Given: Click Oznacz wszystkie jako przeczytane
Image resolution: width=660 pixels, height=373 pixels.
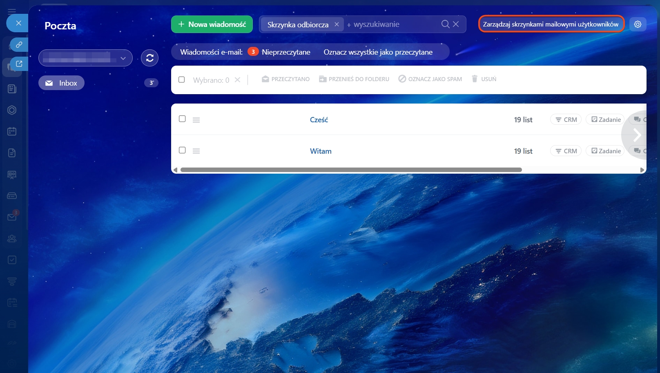Looking at the screenshot, I should [x=378, y=52].
